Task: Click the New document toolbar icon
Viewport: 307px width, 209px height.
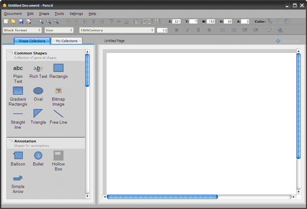Action: click(x=6, y=21)
